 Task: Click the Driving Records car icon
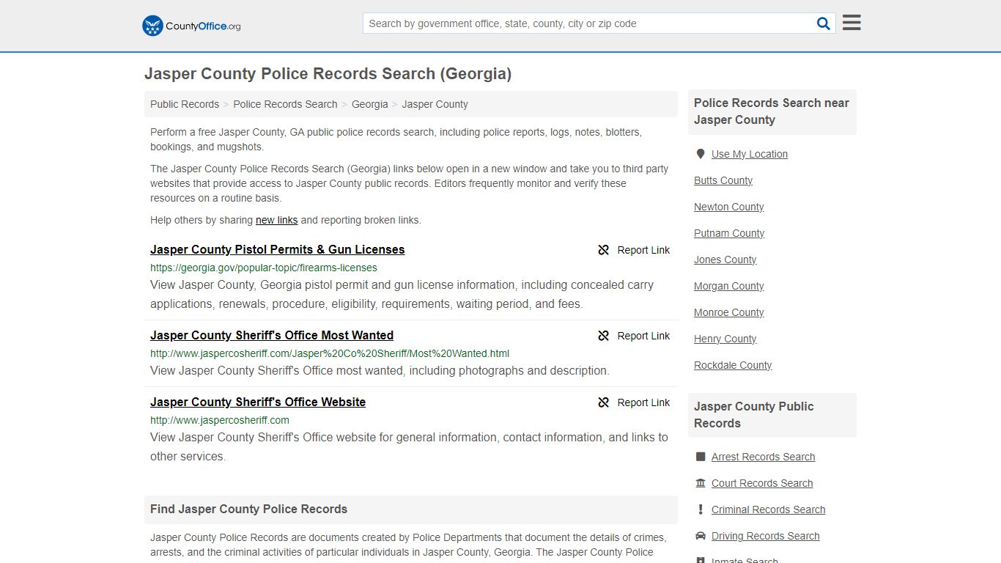(701, 536)
